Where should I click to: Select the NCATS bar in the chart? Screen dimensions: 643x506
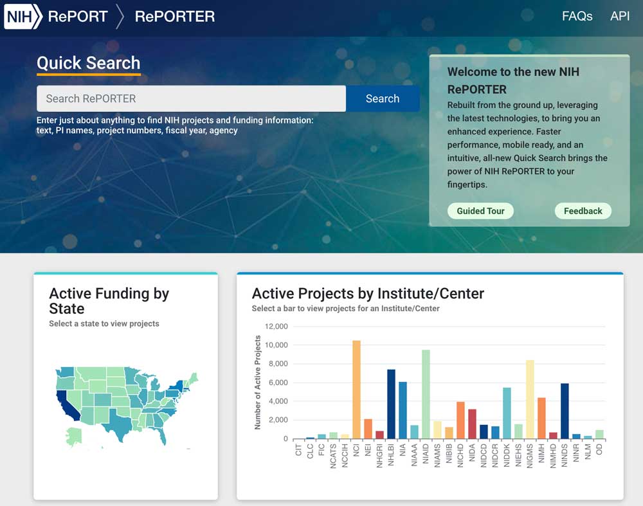tap(333, 435)
